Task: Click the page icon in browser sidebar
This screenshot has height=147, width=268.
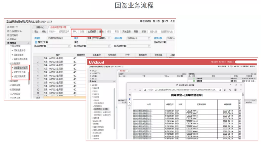Action: click(129, 103)
